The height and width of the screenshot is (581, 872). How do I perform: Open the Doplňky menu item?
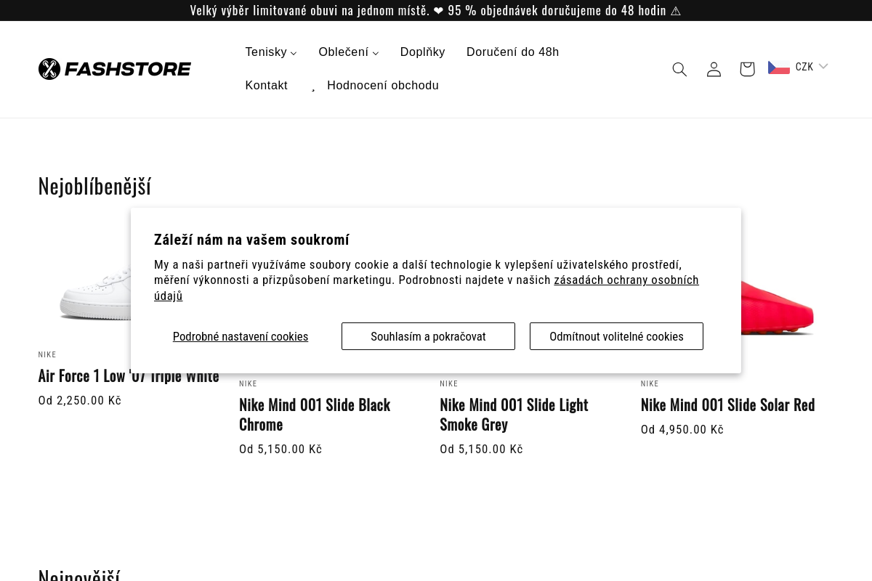422,52
